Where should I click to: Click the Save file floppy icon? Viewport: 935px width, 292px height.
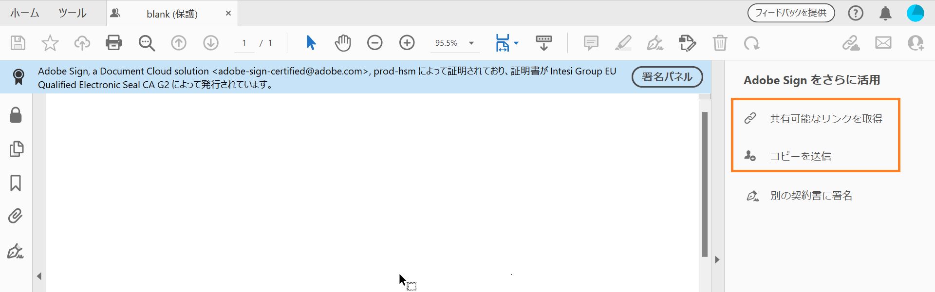point(18,43)
